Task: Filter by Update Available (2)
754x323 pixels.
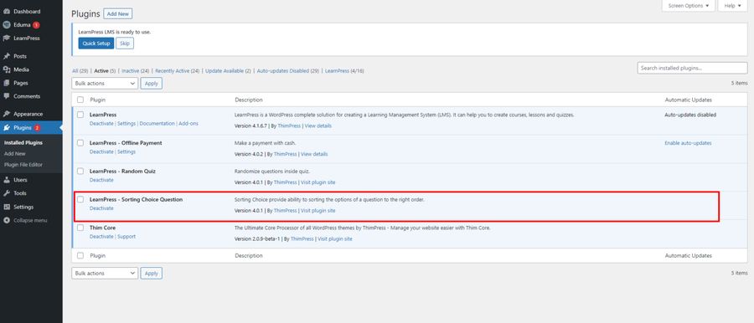Action: [x=228, y=70]
